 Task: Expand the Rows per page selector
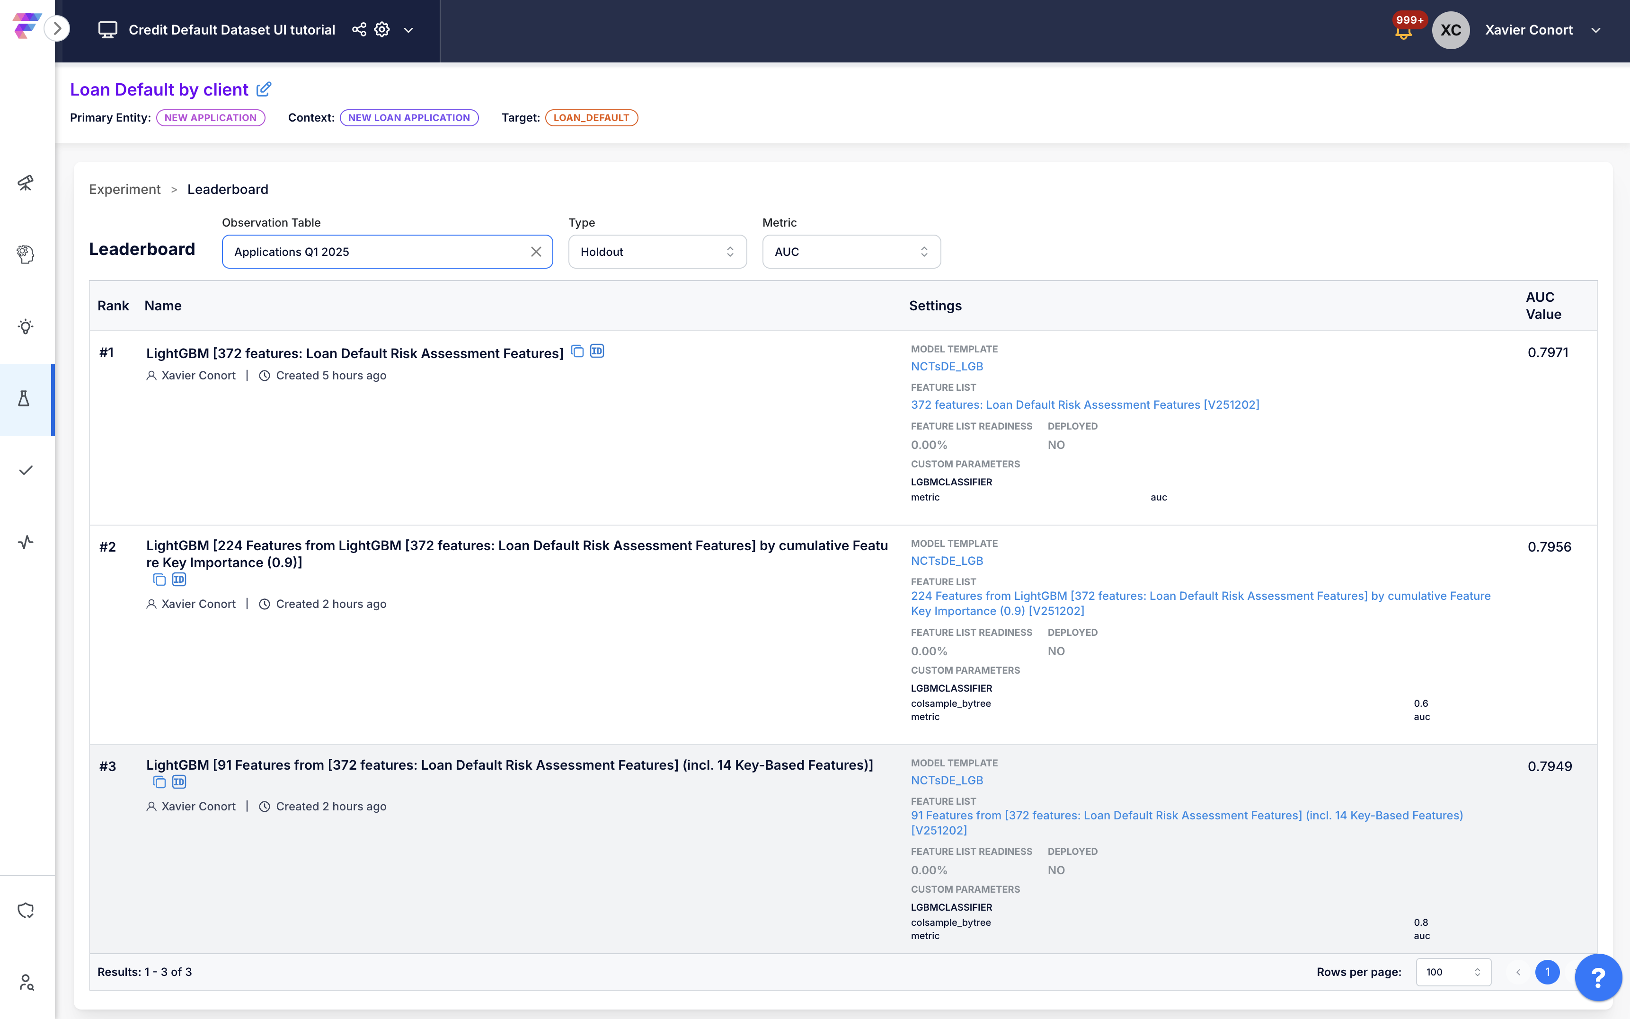1453,972
